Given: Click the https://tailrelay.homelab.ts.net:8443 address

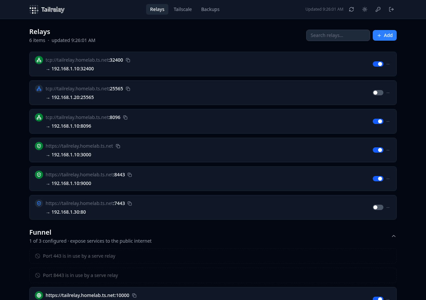Looking at the screenshot, I should (x=85, y=175).
